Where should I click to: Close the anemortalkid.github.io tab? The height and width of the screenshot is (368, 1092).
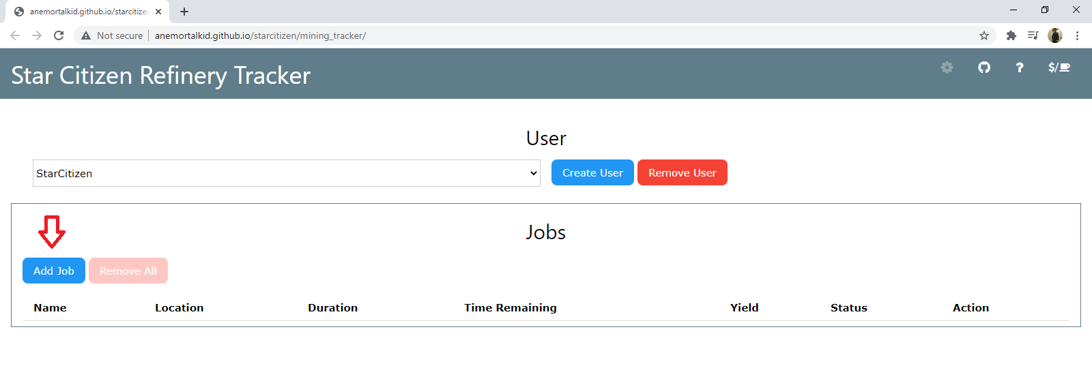(x=158, y=12)
